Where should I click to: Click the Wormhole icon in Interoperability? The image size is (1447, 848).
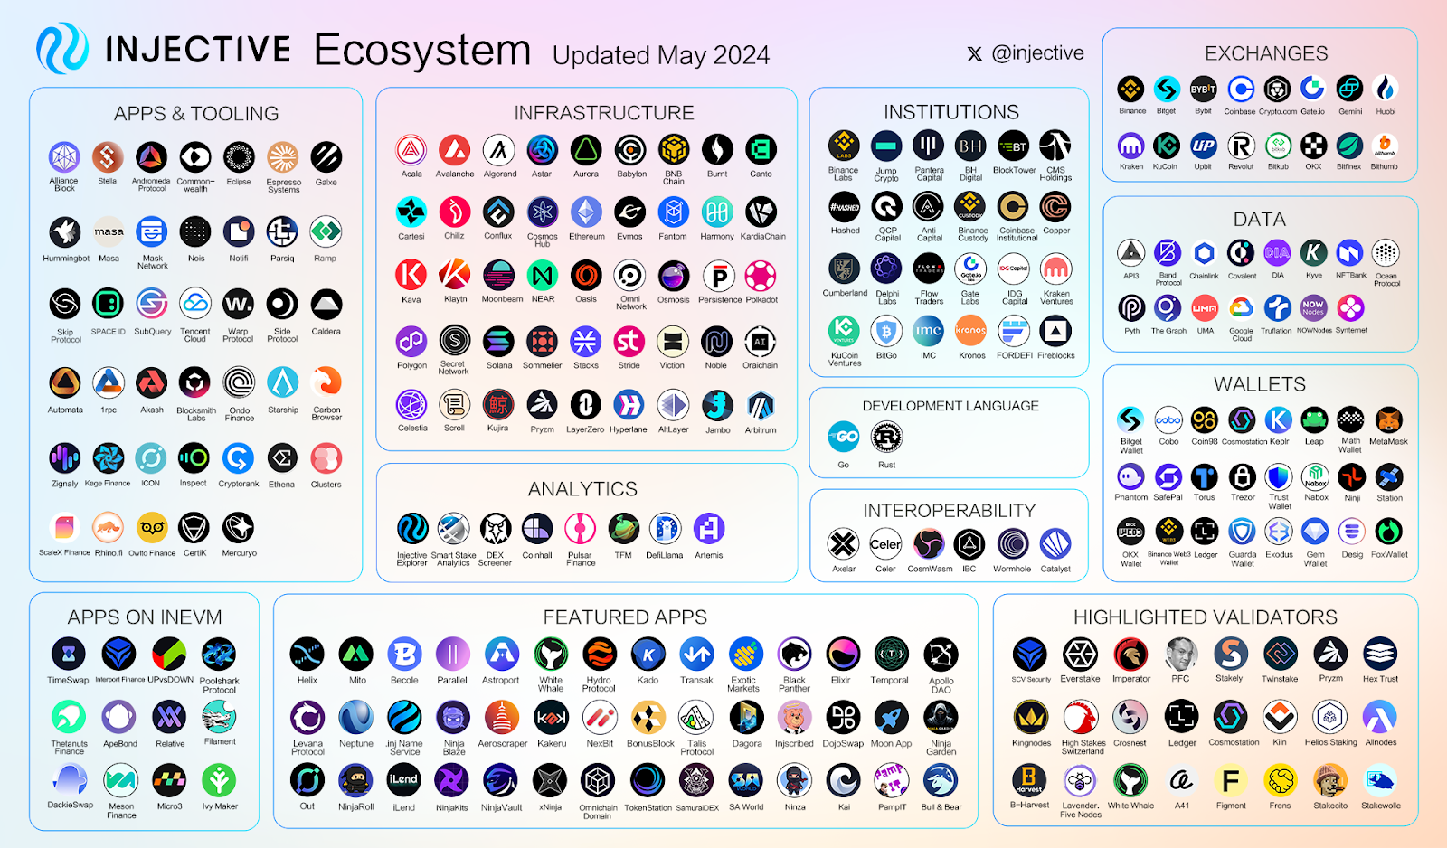[1013, 543]
